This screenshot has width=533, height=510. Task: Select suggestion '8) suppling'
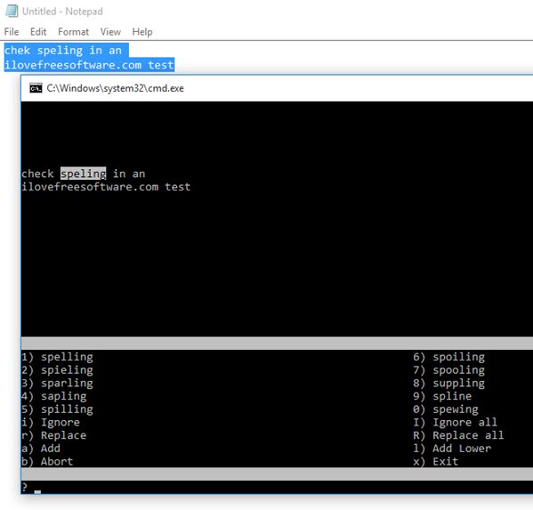(449, 383)
